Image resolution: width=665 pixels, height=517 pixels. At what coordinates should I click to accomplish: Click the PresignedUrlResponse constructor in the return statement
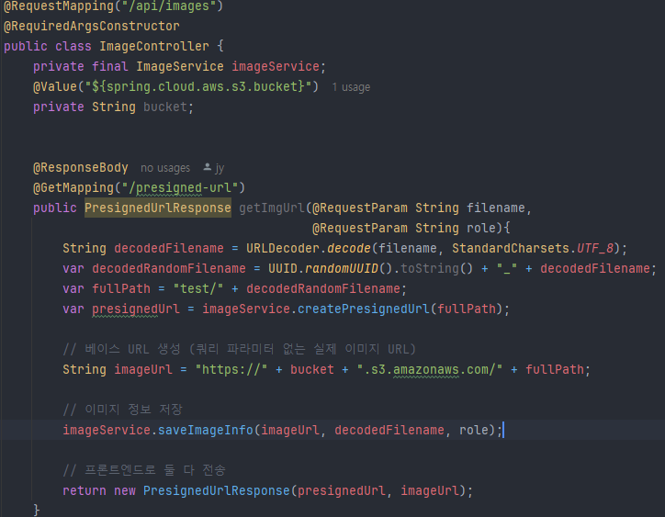[216, 490]
